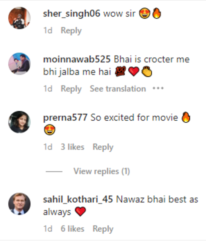
Task: Expand View replies (1) under prerna577
Action: (102, 171)
